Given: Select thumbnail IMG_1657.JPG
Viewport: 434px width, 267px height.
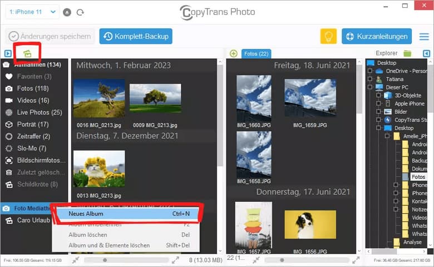Looking at the screenshot, I should click(254, 225).
